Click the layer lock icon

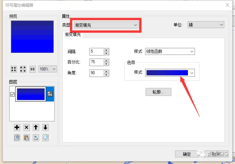[x=50, y=94]
